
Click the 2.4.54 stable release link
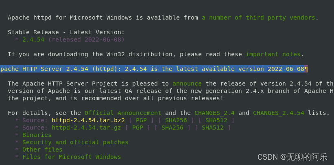click(x=33, y=40)
